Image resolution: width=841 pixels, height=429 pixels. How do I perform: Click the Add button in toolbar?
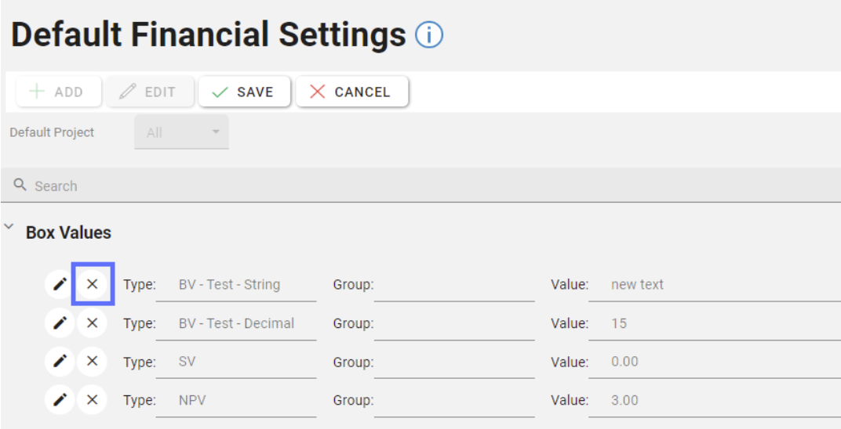coord(58,92)
